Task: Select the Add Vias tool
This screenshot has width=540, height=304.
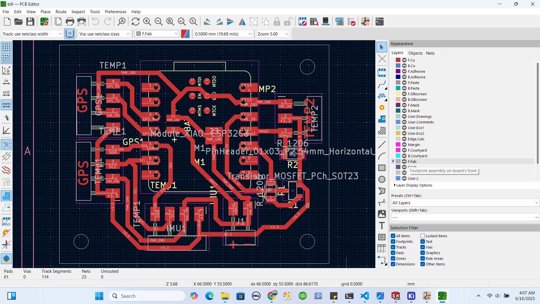Action: click(x=382, y=107)
